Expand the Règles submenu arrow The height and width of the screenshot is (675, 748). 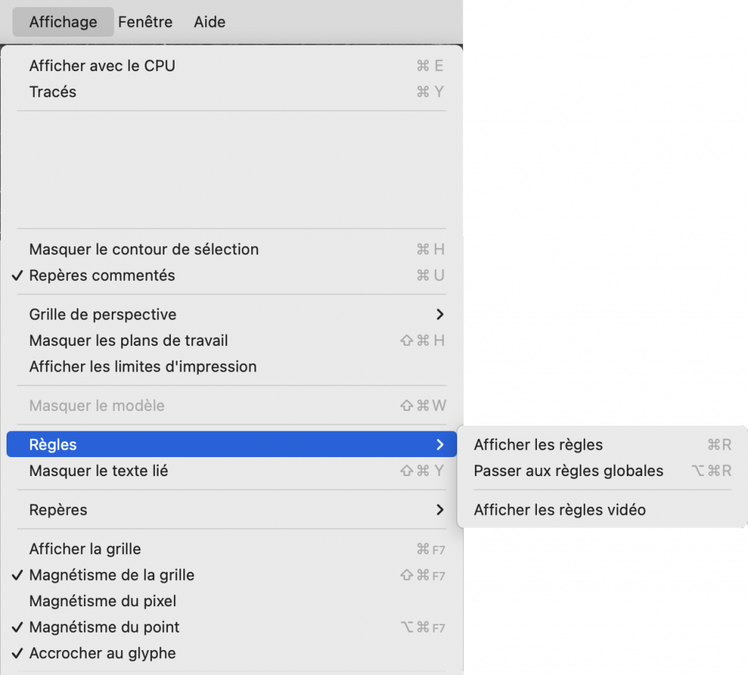(x=440, y=445)
